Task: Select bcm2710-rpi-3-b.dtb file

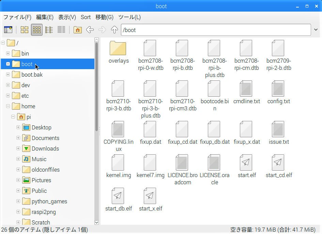Action: point(118,89)
